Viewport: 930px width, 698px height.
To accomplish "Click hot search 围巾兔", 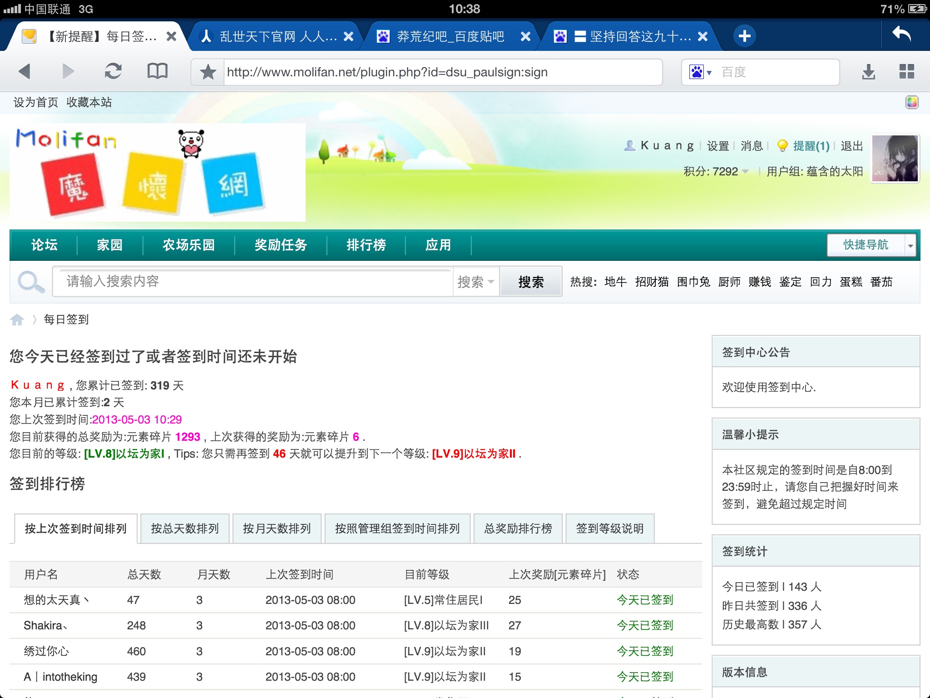I will pyautogui.click(x=693, y=282).
